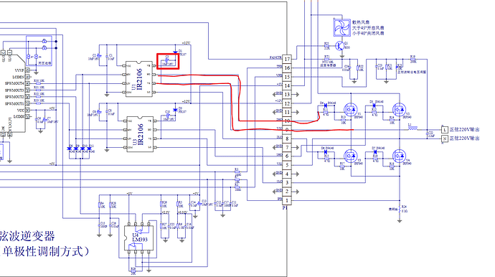Click the R24 resistor near the ground symbol

(400, 209)
